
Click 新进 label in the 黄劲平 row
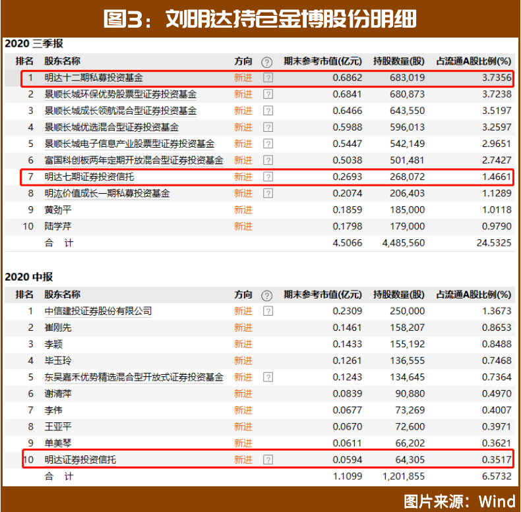[x=243, y=210]
